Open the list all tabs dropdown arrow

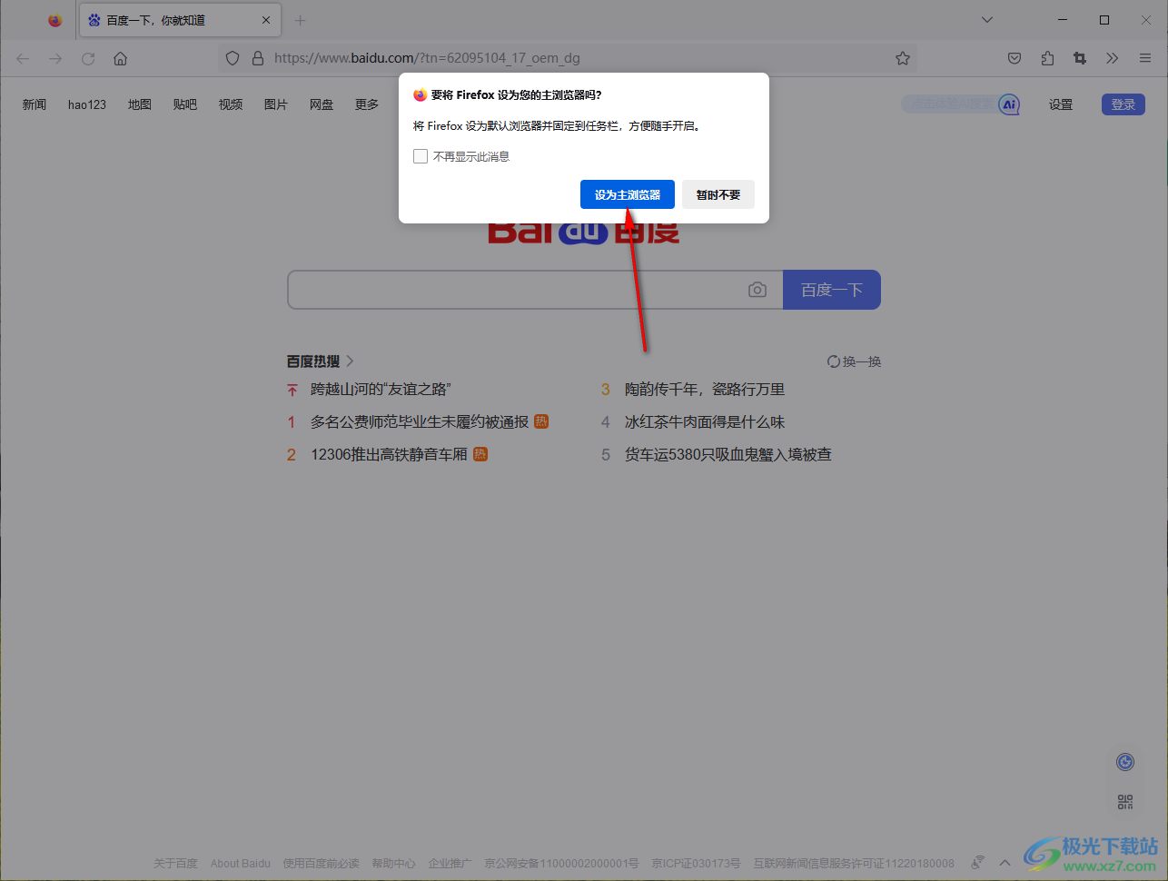point(987,20)
